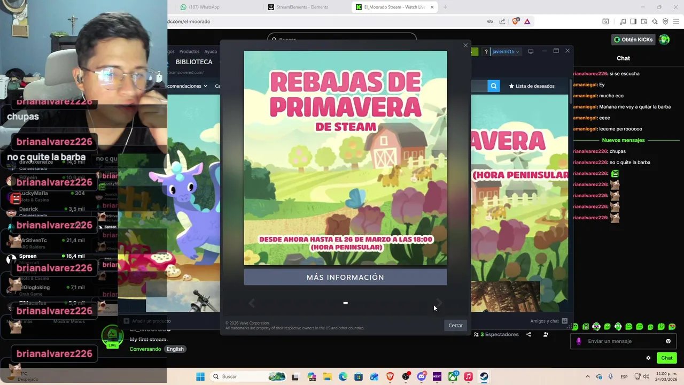
Task: Open Brave VPN shield icon
Action: pyautogui.click(x=665, y=21)
